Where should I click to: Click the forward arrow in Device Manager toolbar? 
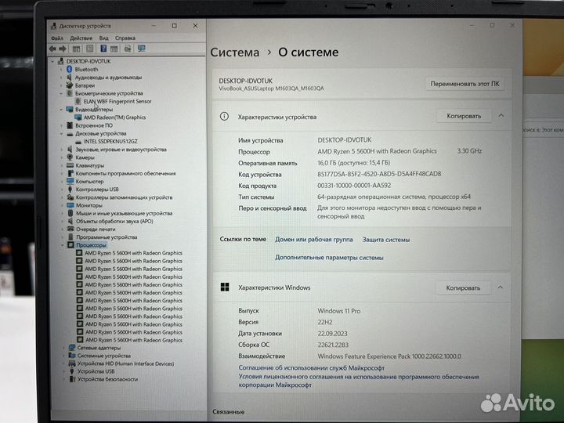(x=63, y=49)
